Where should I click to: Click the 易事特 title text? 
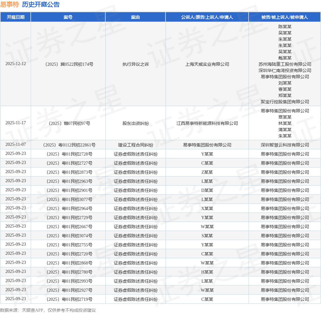(9, 4)
